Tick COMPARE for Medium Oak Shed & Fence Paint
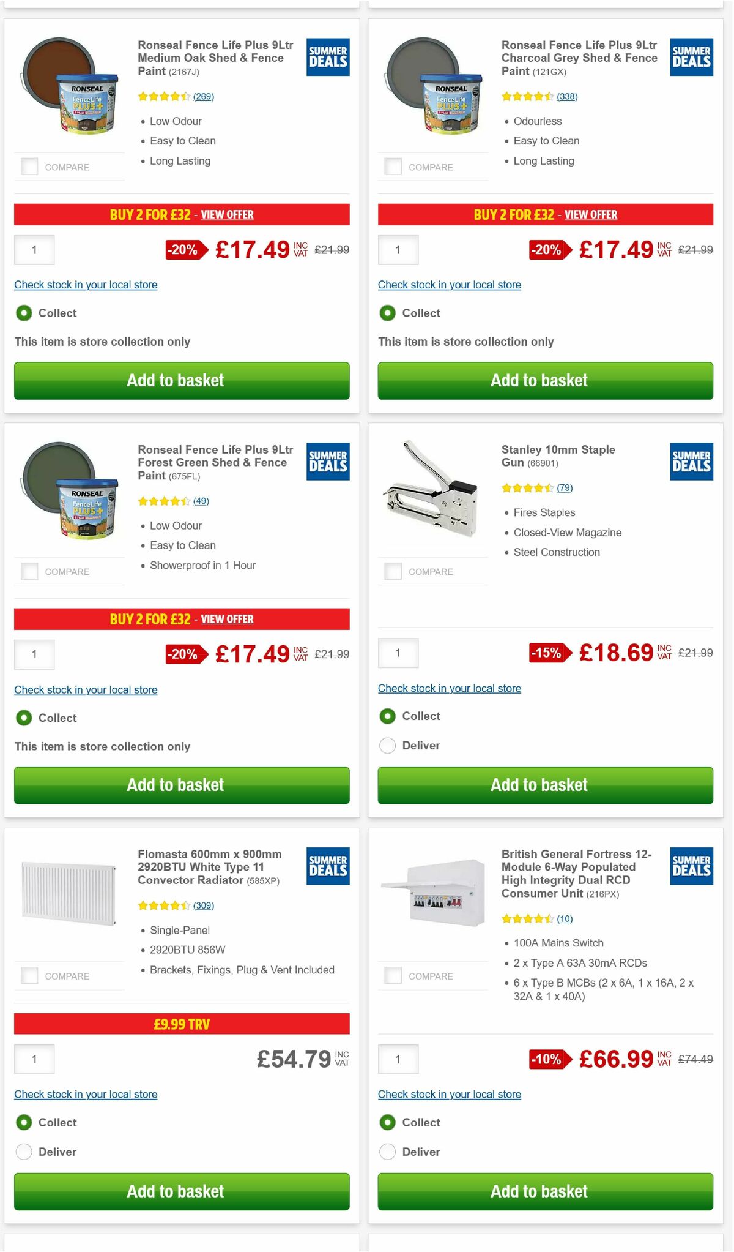The height and width of the screenshot is (1252, 734). click(x=29, y=165)
